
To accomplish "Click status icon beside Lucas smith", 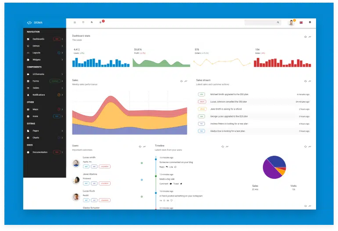I will pos(142,163).
